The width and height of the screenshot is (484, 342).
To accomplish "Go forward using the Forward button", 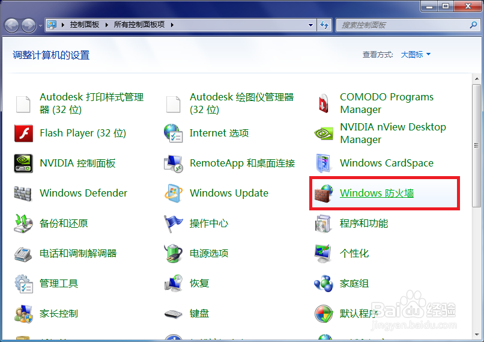I will pyautogui.click(x=29, y=26).
